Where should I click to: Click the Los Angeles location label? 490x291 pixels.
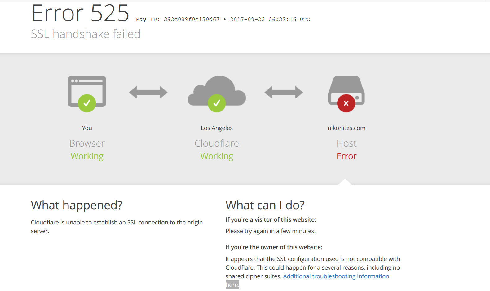tap(217, 128)
